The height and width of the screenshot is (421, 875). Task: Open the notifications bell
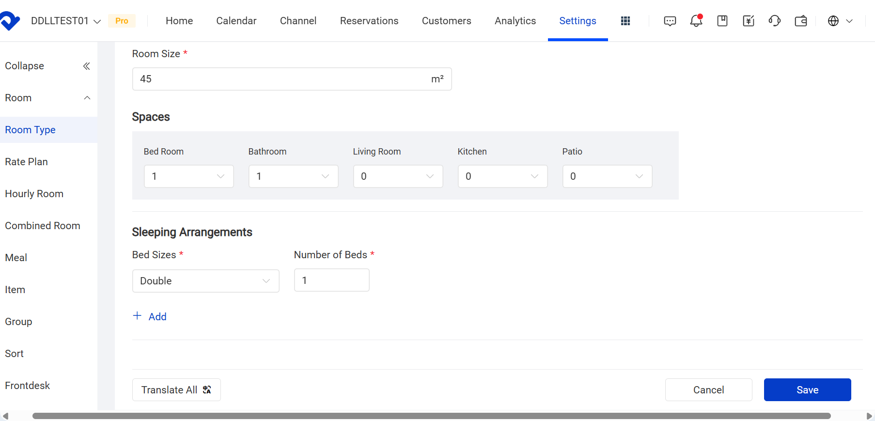coord(696,21)
